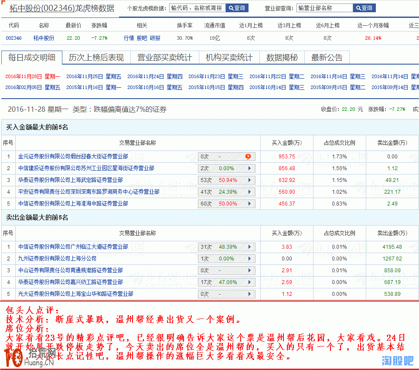Click sell amount 1267.62 cell

tap(392, 259)
